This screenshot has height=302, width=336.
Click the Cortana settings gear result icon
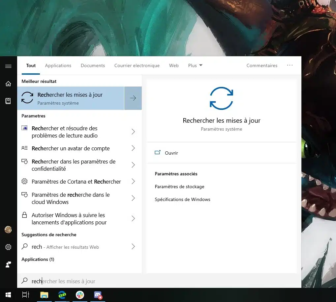coord(24,182)
